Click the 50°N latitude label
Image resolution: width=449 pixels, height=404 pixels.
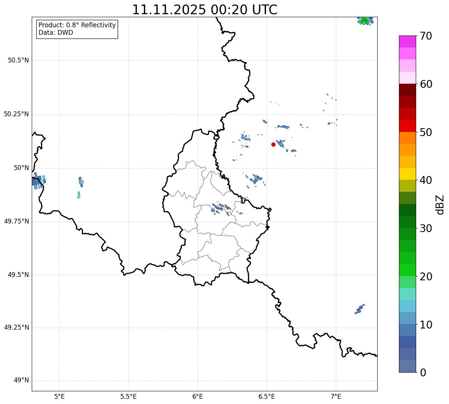(21, 168)
